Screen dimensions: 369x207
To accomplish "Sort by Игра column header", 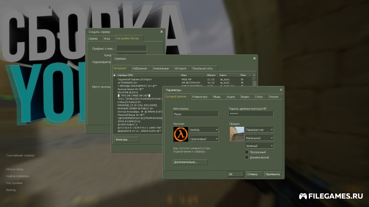I will [x=193, y=75].
